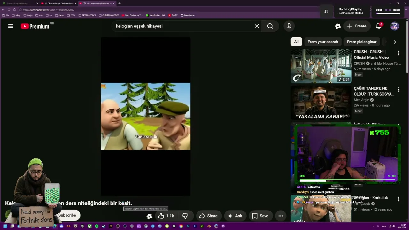Open ÇAĞRI TANER'E NE OLDU video title
Screen dimensions: 409x230
(374, 91)
